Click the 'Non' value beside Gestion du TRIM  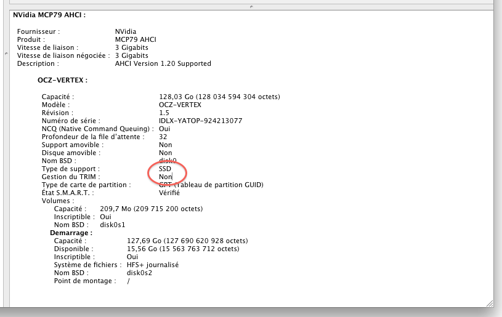pyautogui.click(x=166, y=177)
